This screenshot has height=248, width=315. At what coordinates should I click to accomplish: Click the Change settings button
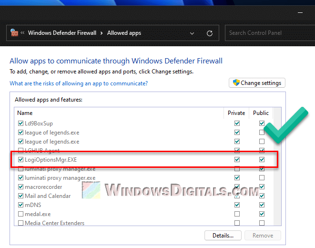tap(257, 83)
